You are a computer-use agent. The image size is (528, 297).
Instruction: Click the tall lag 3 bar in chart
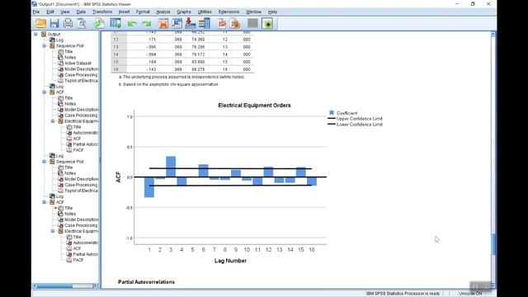click(x=171, y=167)
